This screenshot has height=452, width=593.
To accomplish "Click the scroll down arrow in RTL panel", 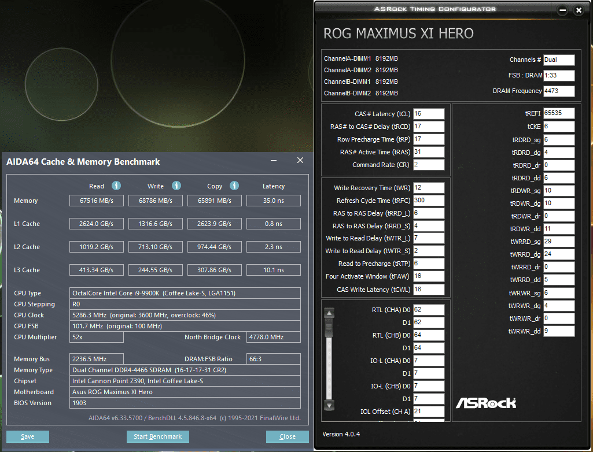I will [329, 406].
